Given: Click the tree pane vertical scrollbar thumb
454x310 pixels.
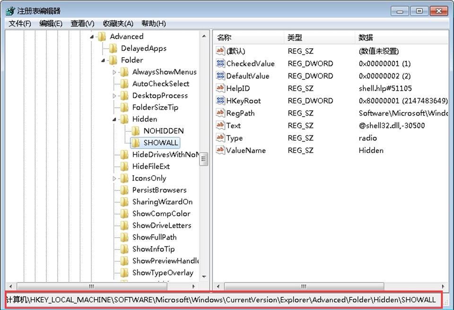Looking at the screenshot, I should 204,159.
